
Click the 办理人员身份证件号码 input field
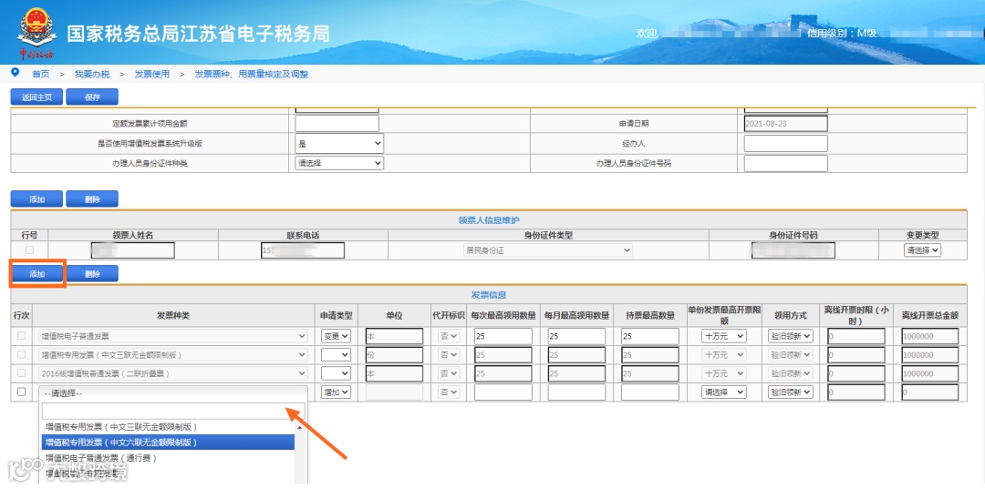click(x=786, y=164)
